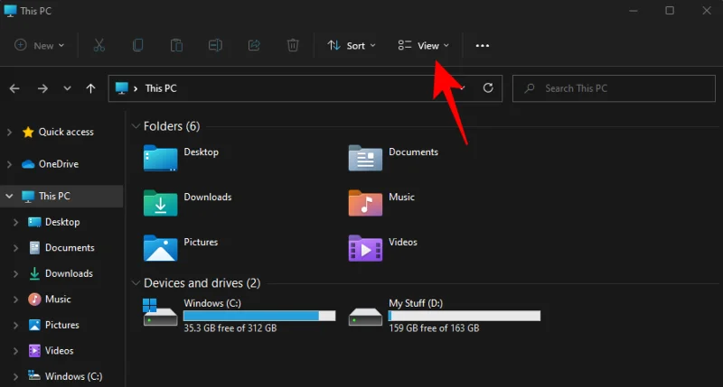Expand the sidebar Videos chevron
The image size is (723, 387).
point(15,351)
